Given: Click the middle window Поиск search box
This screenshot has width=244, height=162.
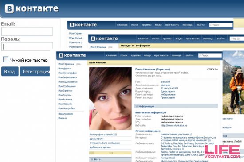Looking at the screenshot, I should 237,39.
